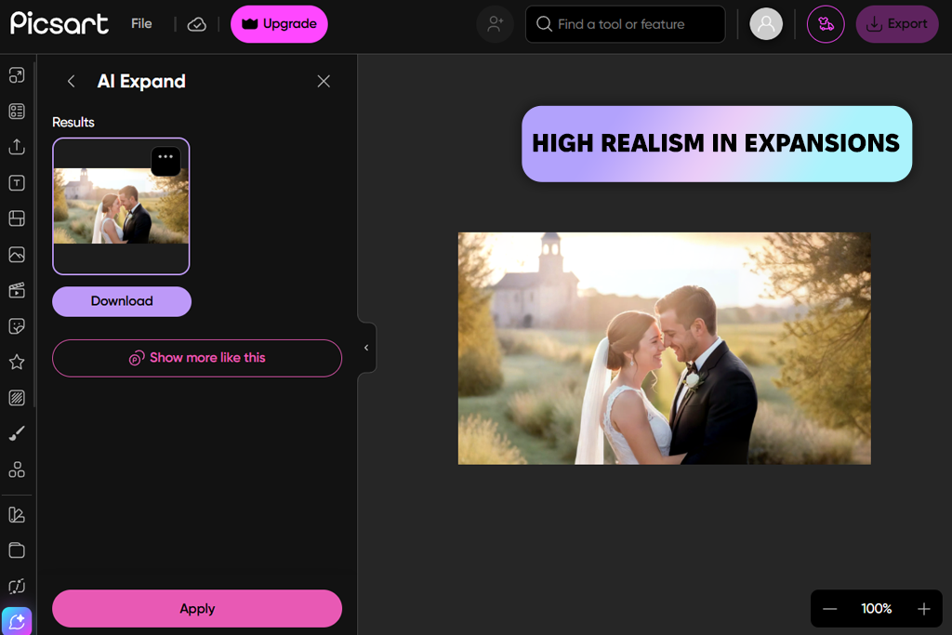Open the Video clapperboard sidebar icon

click(x=17, y=290)
